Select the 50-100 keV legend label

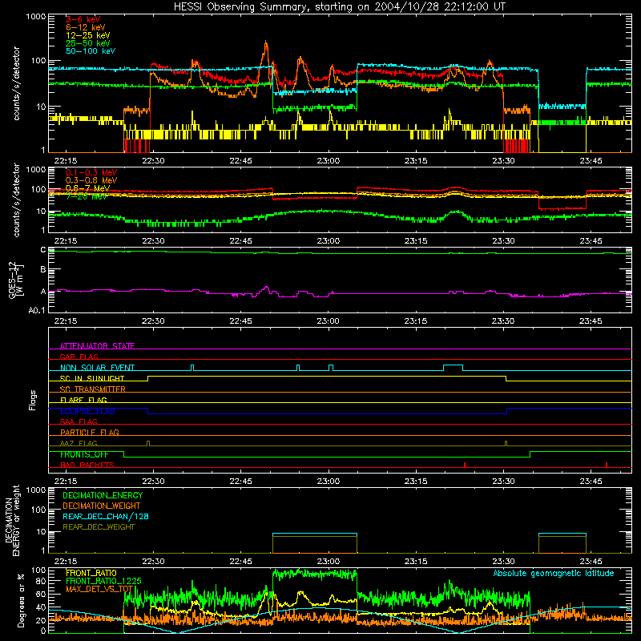click(x=91, y=51)
